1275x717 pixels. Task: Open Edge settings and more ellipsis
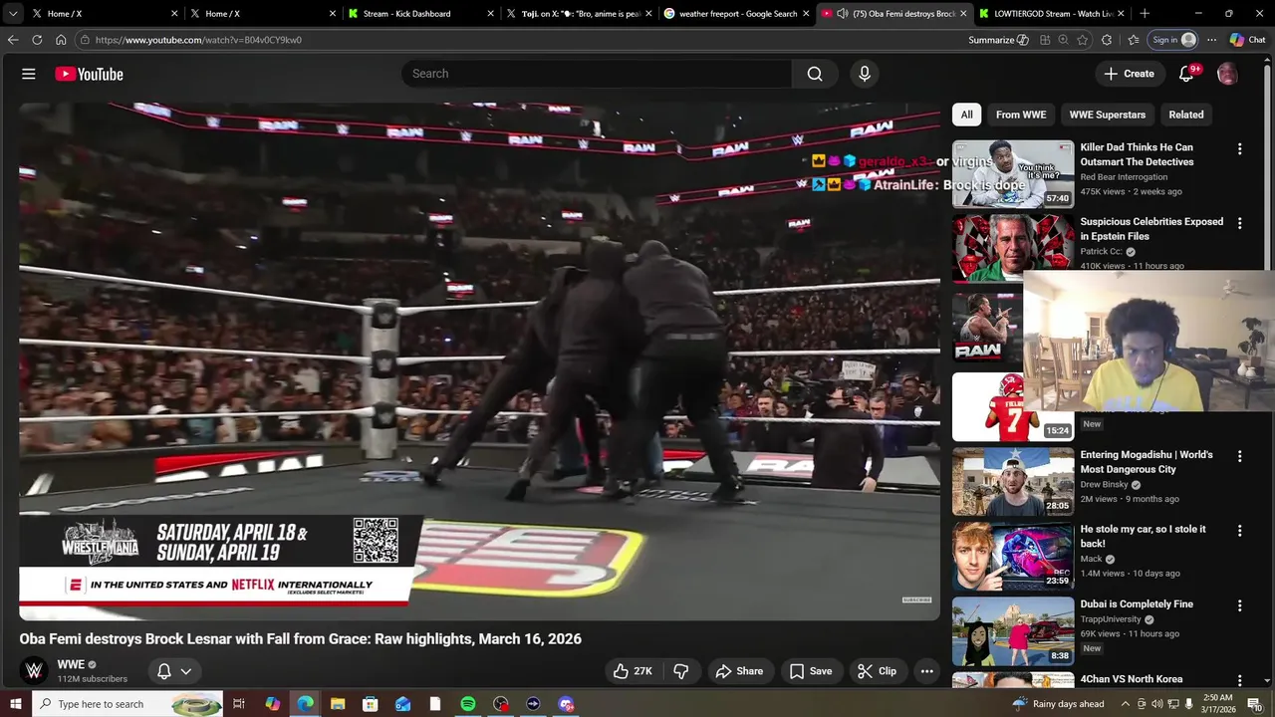point(1211,40)
